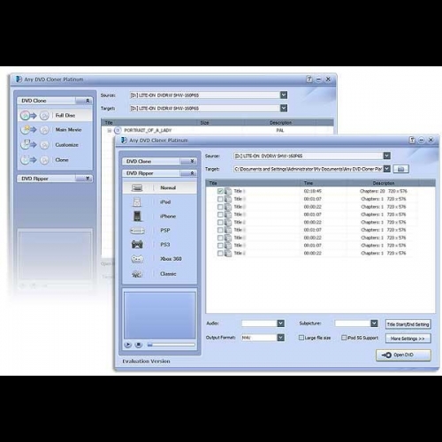Screen dimensions: 442x442
Task: Open Title Start/End Setting dialog
Action: (408, 324)
